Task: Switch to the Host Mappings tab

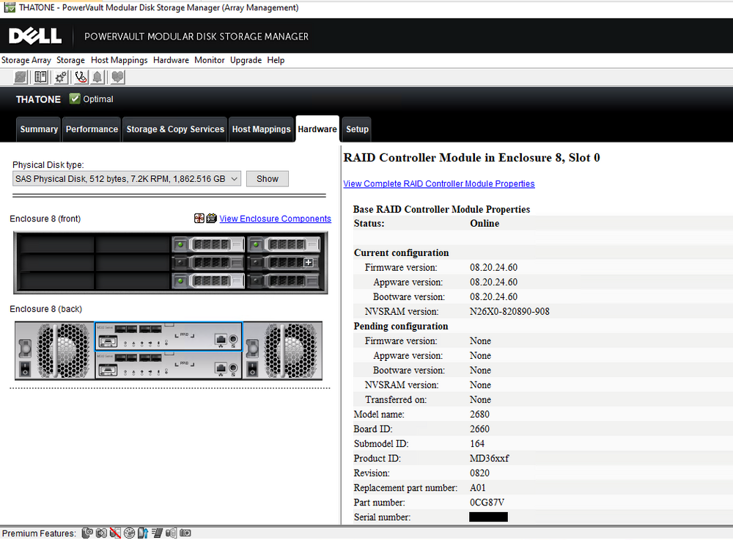Action: 262,129
